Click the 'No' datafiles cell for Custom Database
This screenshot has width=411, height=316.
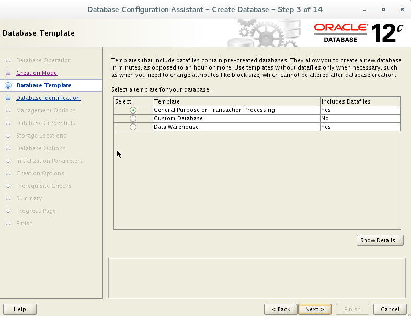coord(360,118)
